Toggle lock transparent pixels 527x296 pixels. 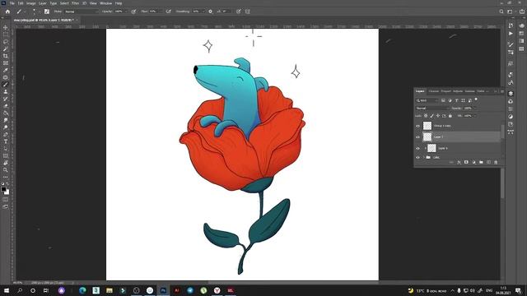click(426, 116)
